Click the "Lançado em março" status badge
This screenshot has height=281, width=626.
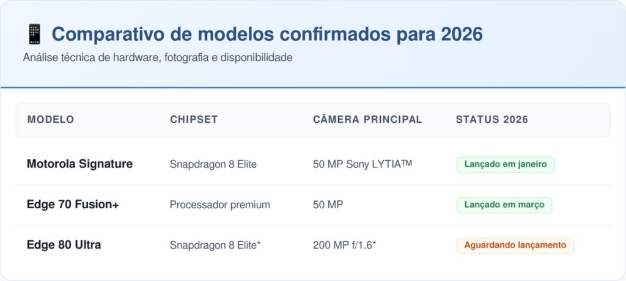tap(504, 205)
